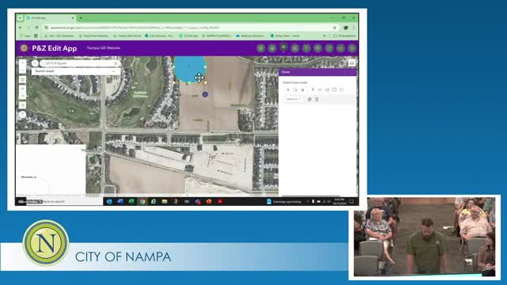Screen dimensions: 507x285
Task: Pick the point pin draw tool
Action: coord(313,89)
